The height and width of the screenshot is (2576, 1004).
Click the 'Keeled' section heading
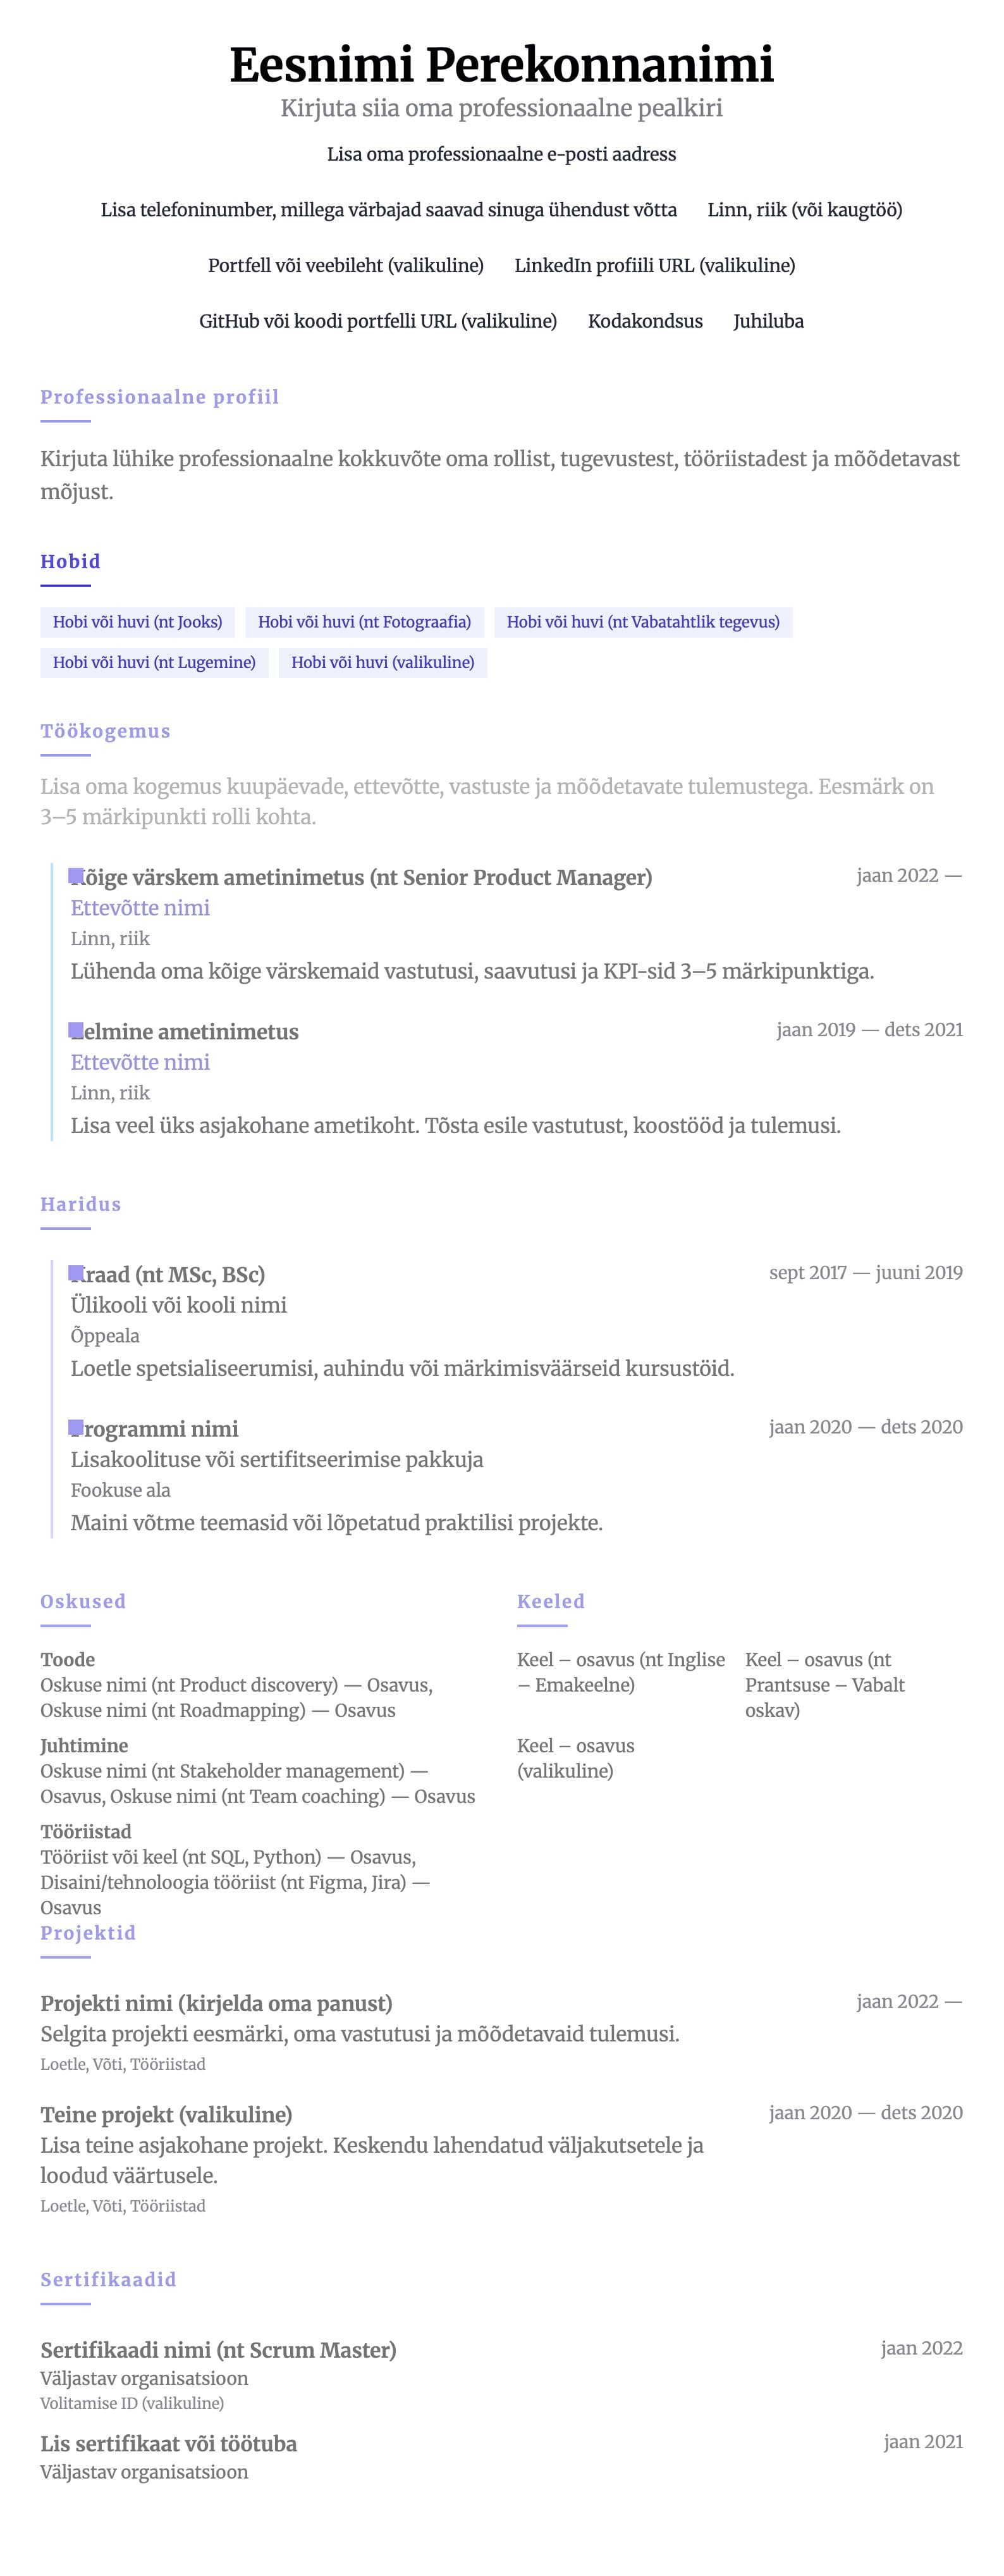click(551, 1601)
